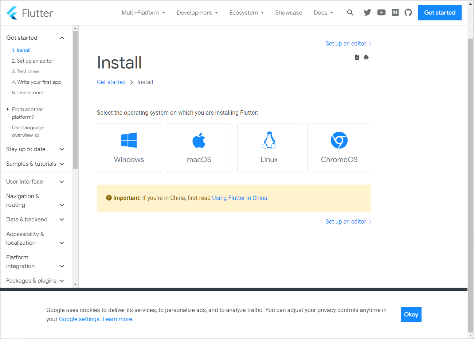Select 1. Install in sidebar

(x=21, y=51)
